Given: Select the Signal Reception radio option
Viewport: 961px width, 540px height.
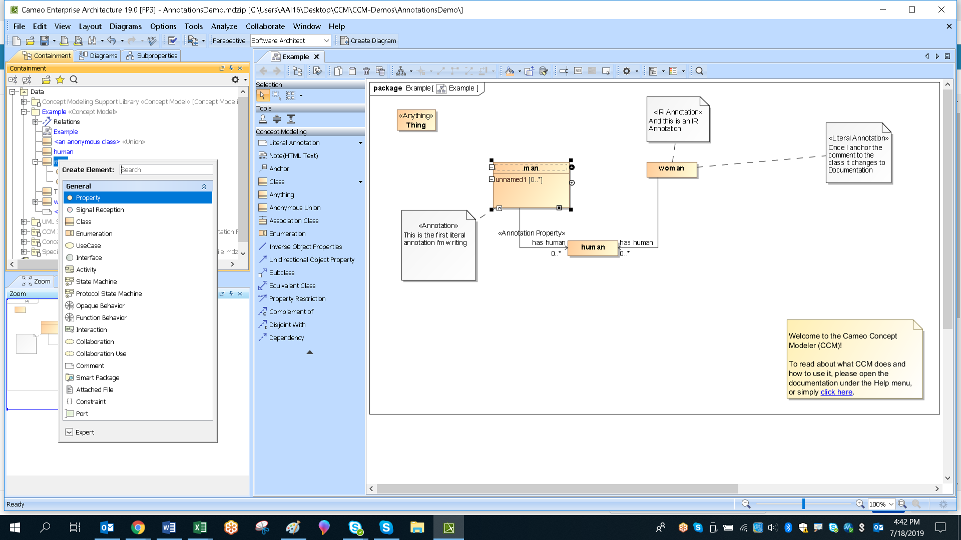Looking at the screenshot, I should pyautogui.click(x=100, y=210).
